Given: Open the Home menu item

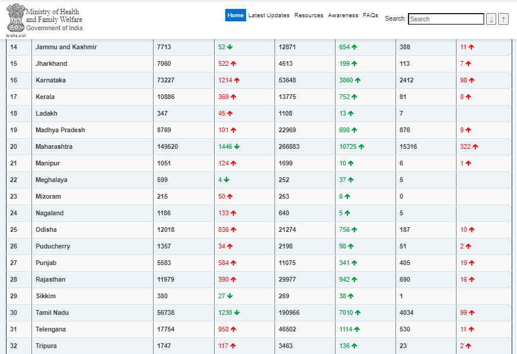Looking at the screenshot, I should [235, 15].
